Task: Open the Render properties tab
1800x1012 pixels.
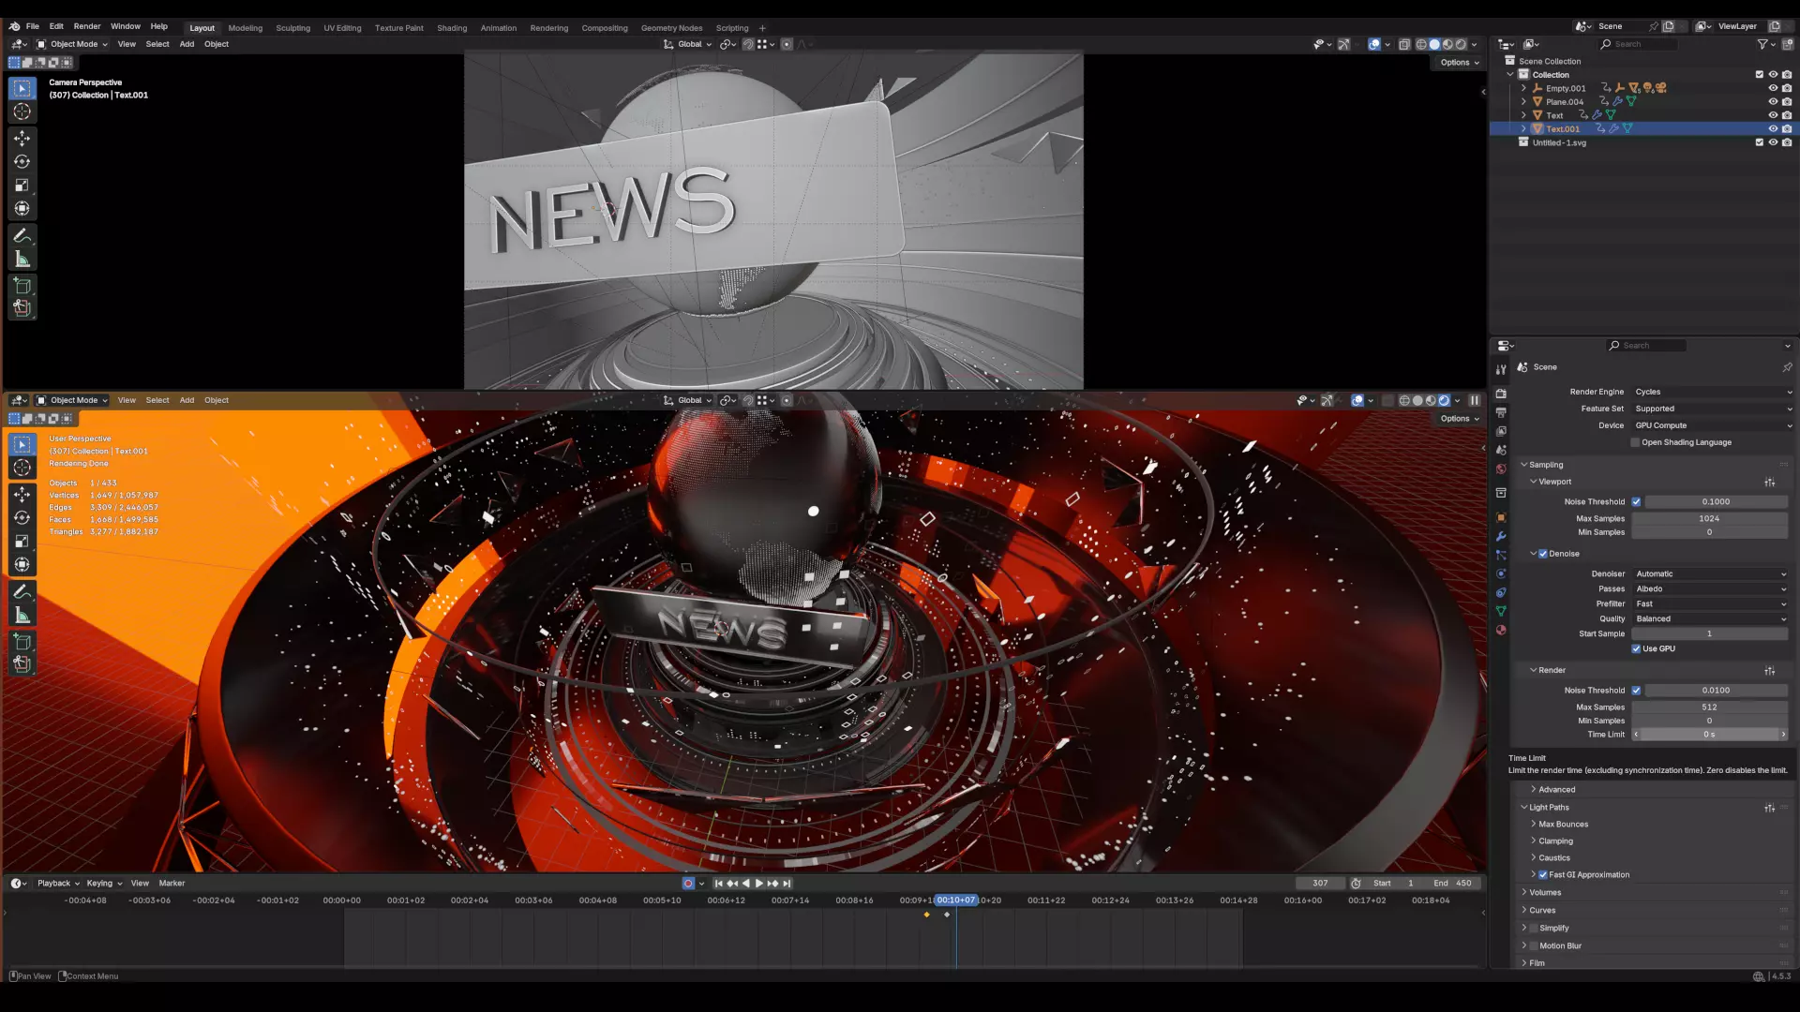Action: (1501, 394)
